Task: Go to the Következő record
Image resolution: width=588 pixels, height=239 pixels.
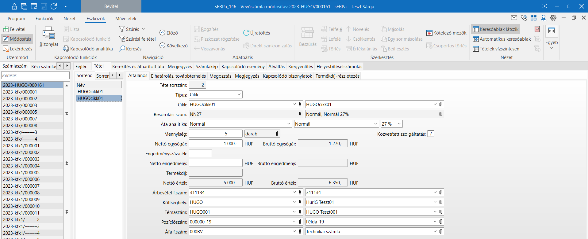Action: pyautogui.click(x=173, y=46)
